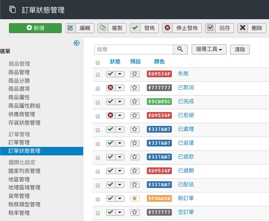Click the red unpublished icon for 已拒絕
The width and height of the screenshot is (269, 221).
[x=110, y=116]
